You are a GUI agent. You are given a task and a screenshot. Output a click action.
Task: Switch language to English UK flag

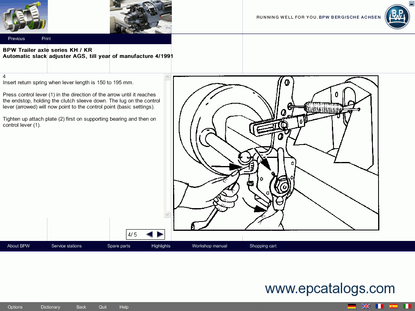tap(366, 306)
